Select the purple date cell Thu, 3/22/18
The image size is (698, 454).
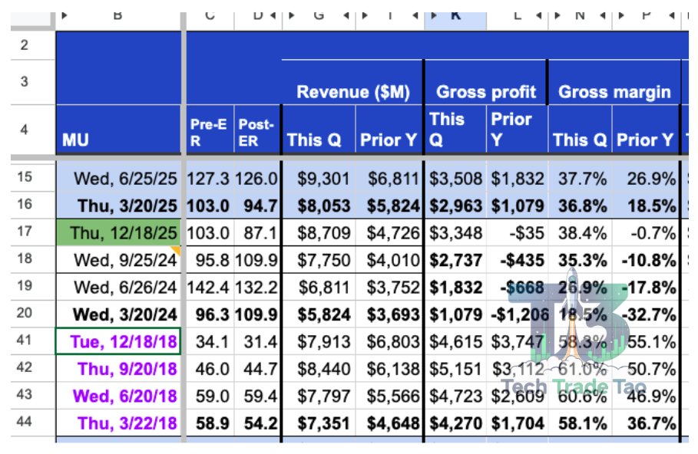[x=118, y=423]
